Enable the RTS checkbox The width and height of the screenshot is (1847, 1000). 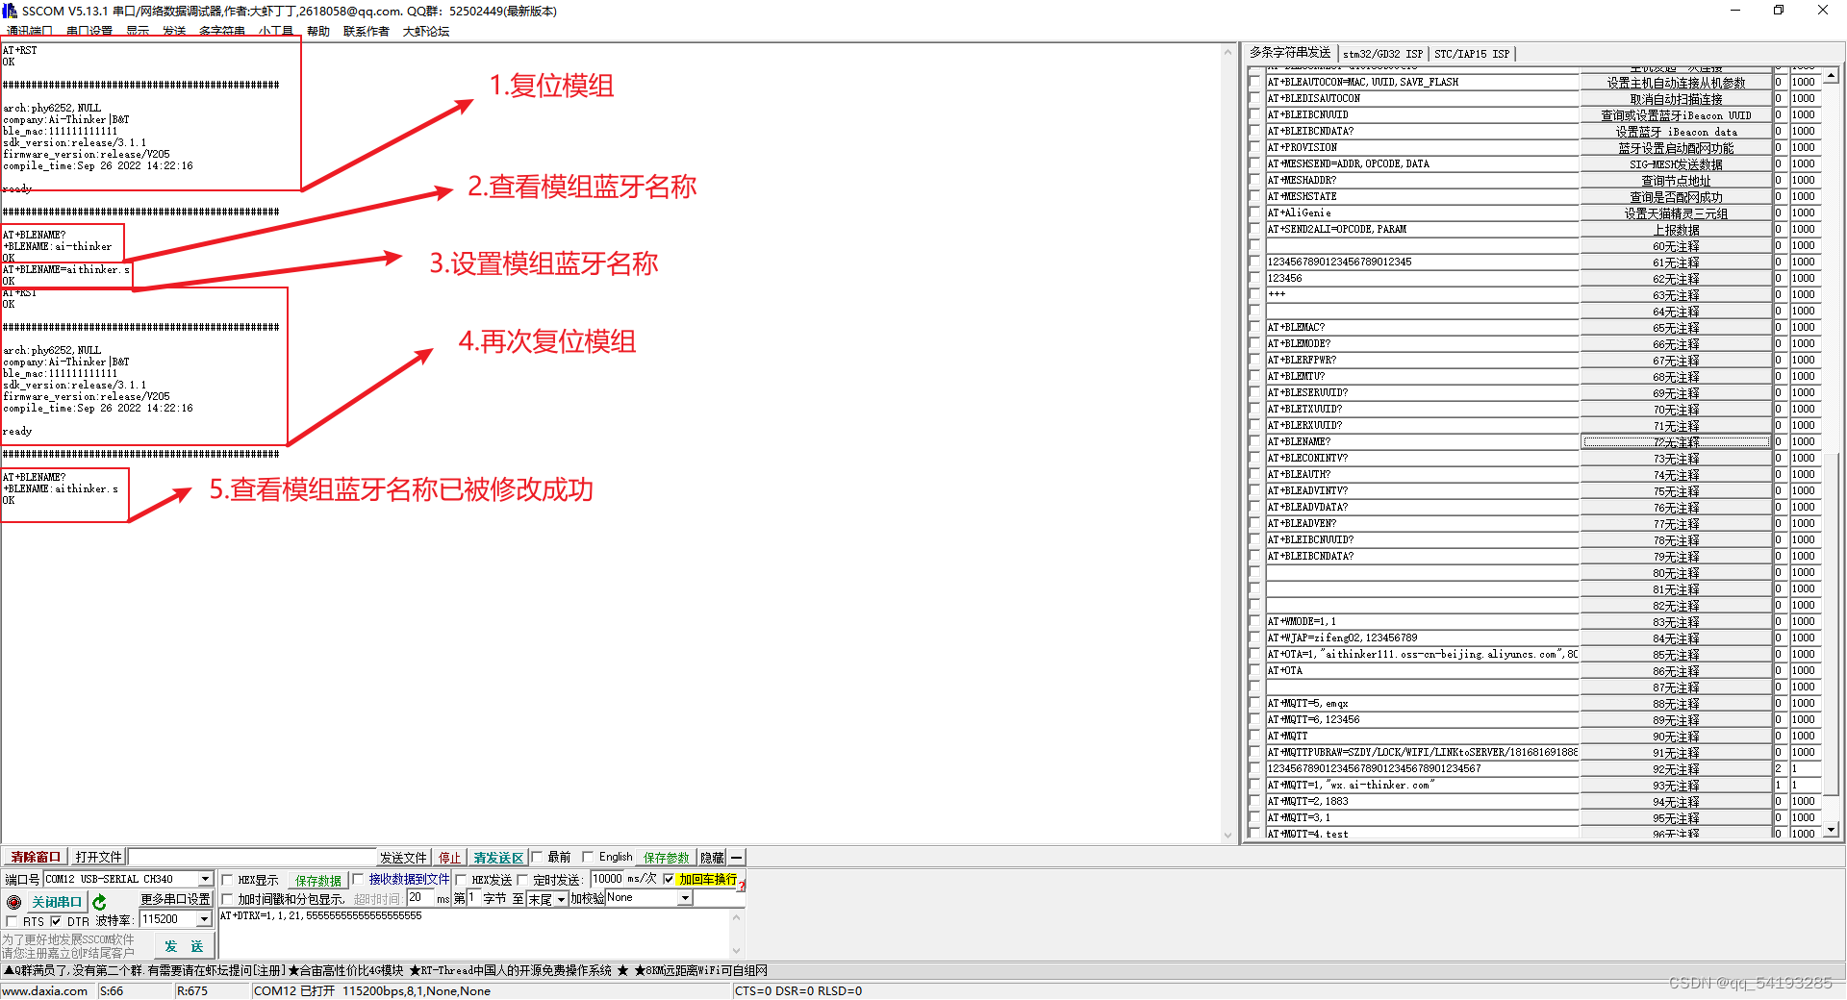[x=12, y=921]
